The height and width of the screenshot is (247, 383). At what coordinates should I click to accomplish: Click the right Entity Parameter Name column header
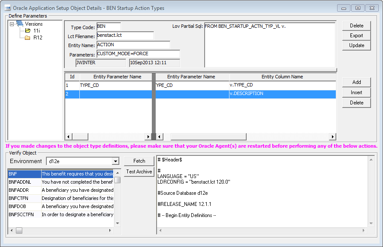(x=192, y=77)
